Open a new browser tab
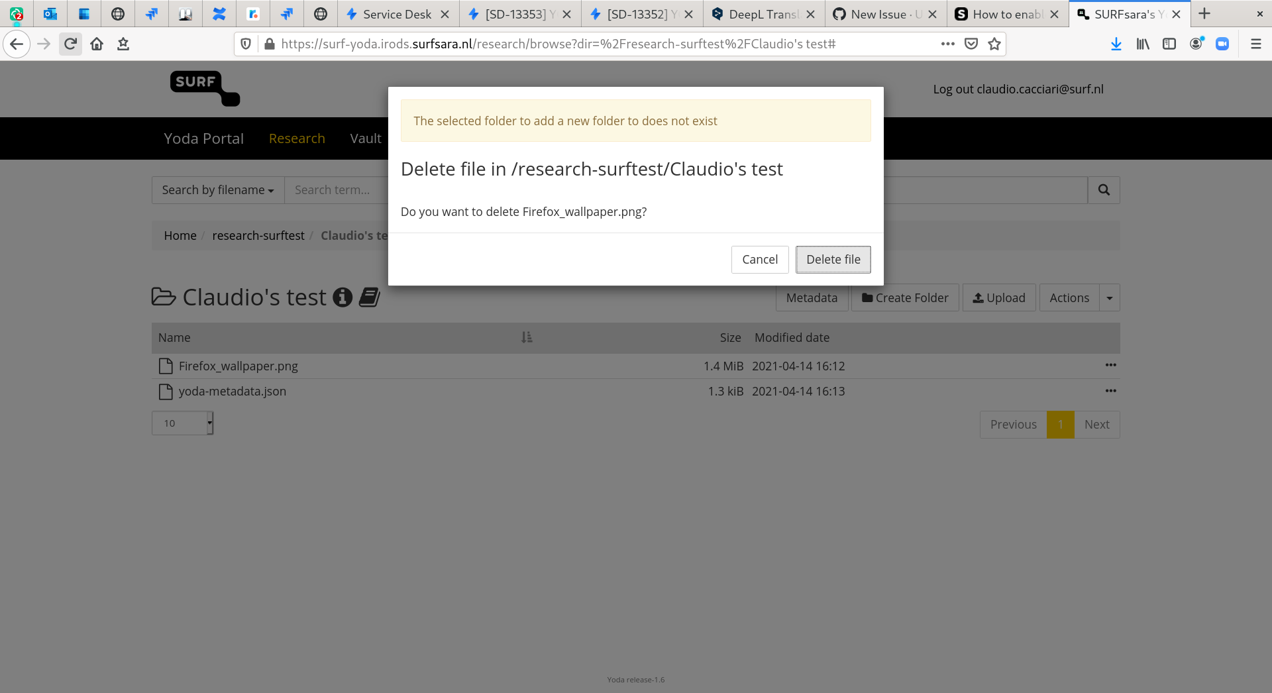1272x693 pixels. pyautogui.click(x=1204, y=14)
